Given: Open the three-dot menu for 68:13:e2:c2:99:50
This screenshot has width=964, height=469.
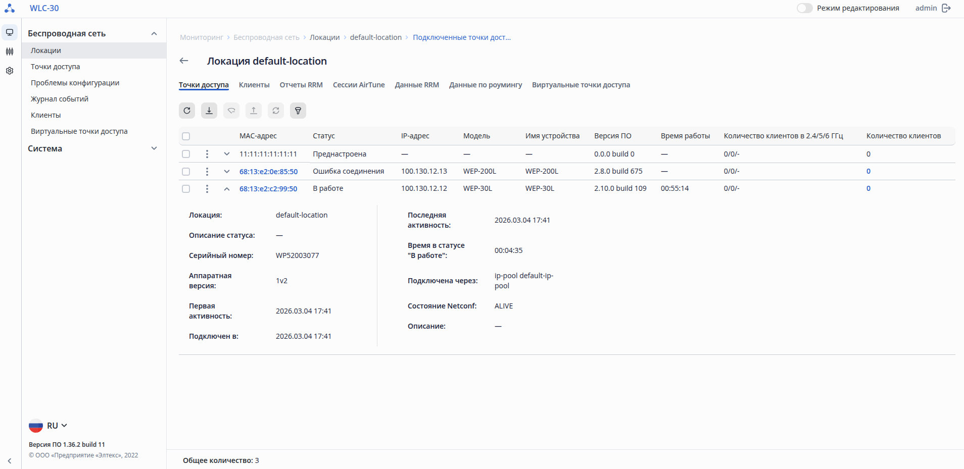Looking at the screenshot, I should click(207, 189).
